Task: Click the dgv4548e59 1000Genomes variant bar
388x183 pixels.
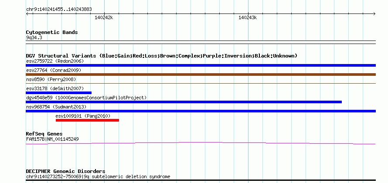Action: pyautogui.click(x=184, y=102)
